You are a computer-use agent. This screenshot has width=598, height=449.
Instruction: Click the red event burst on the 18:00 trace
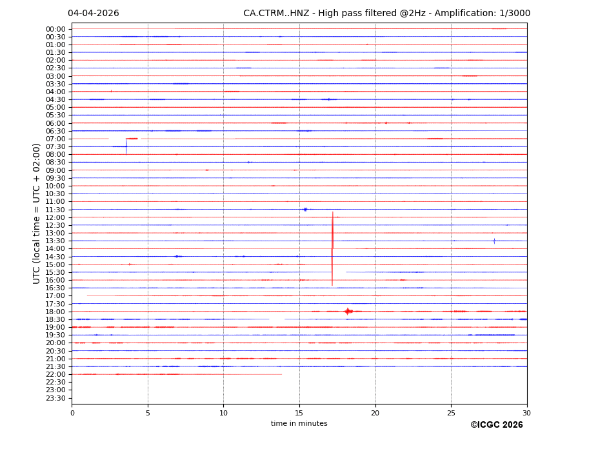click(x=348, y=312)
